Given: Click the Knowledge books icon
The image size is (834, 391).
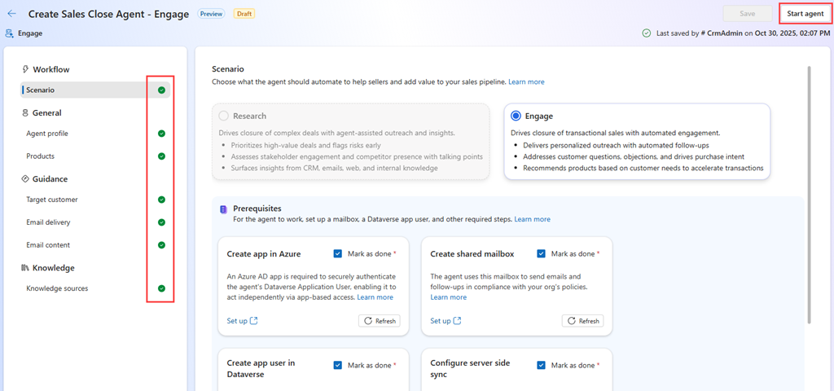Looking at the screenshot, I should point(25,267).
